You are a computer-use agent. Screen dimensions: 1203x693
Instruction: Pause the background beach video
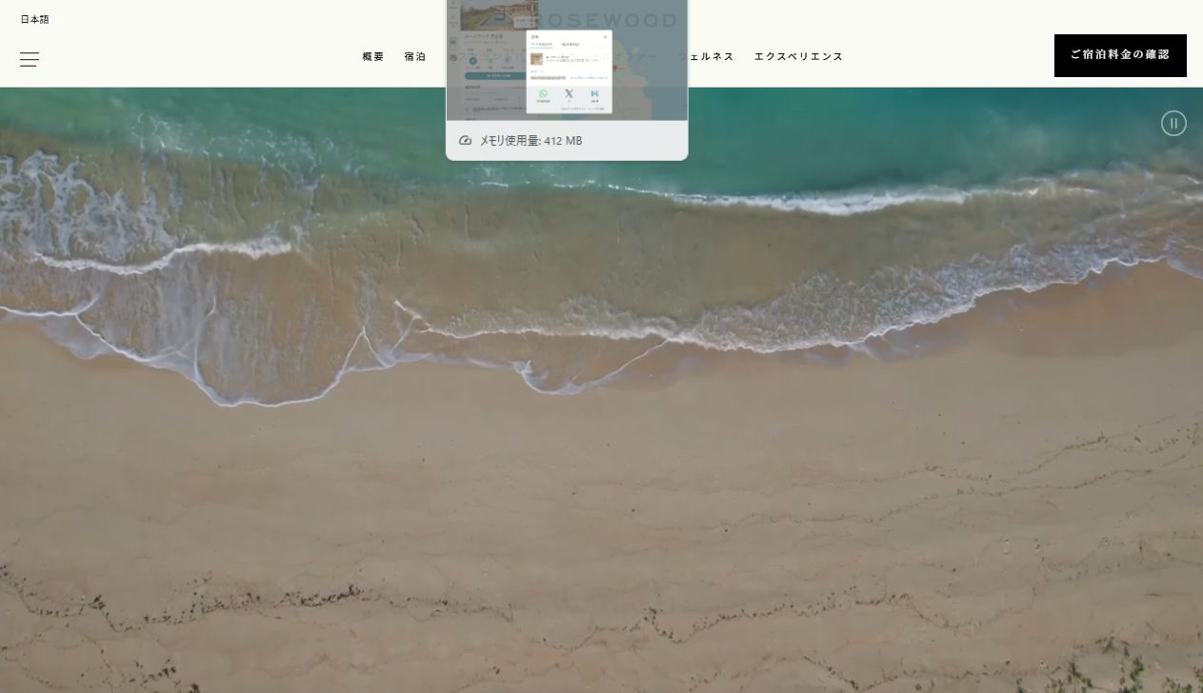pyautogui.click(x=1173, y=123)
